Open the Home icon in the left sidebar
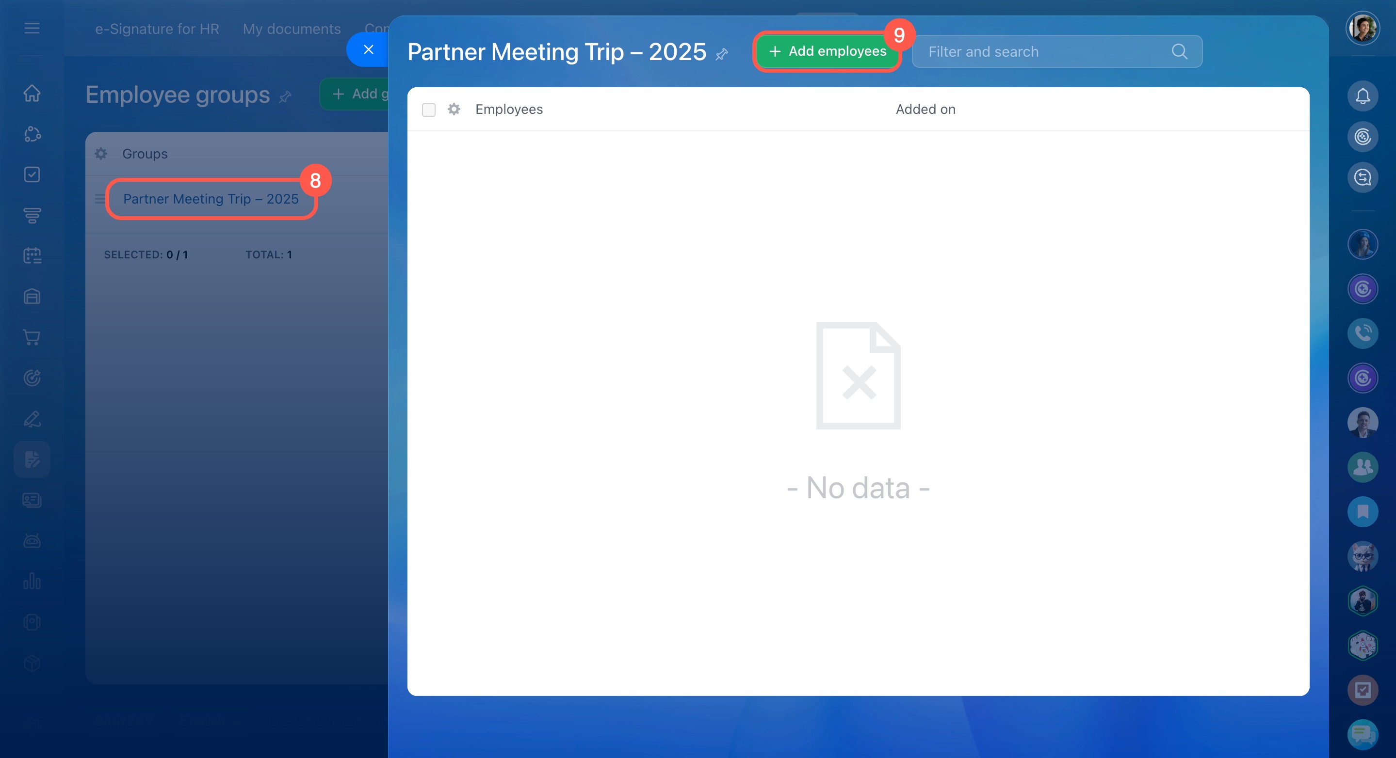1396x758 pixels. click(32, 93)
